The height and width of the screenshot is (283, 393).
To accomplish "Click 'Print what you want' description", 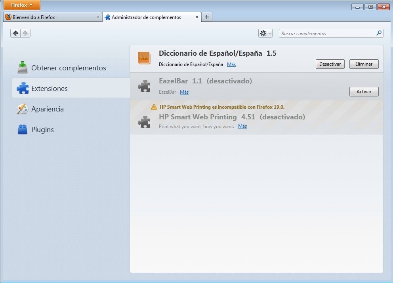I will click(196, 126).
